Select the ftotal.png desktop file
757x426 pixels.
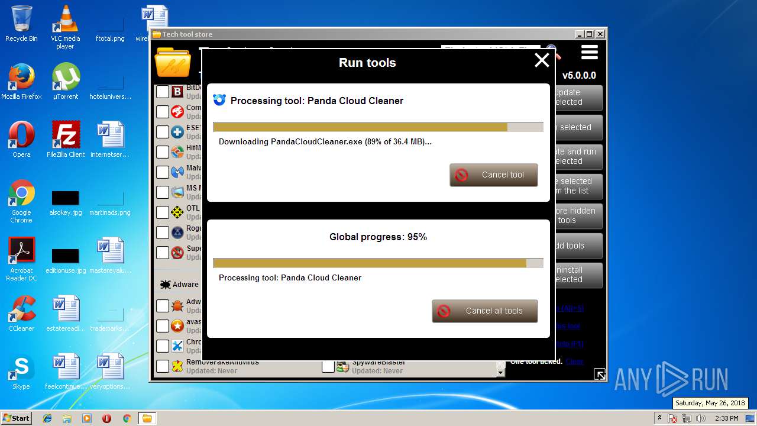110,27
